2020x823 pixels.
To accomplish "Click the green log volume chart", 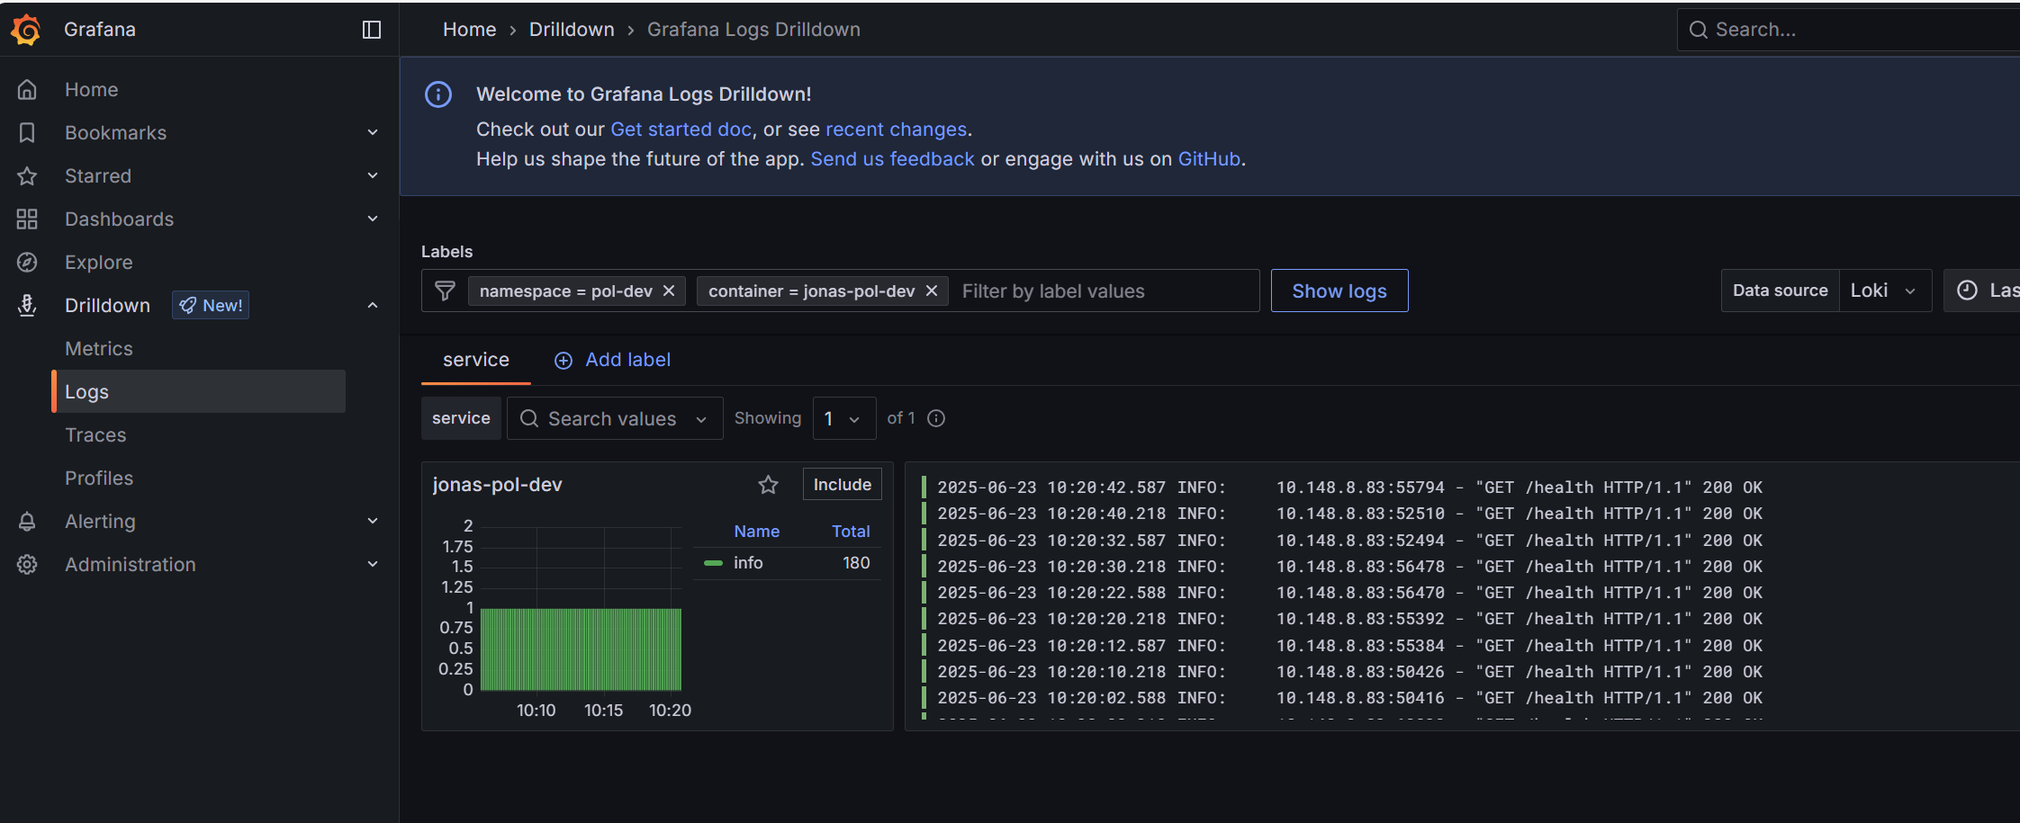I will pos(581,649).
